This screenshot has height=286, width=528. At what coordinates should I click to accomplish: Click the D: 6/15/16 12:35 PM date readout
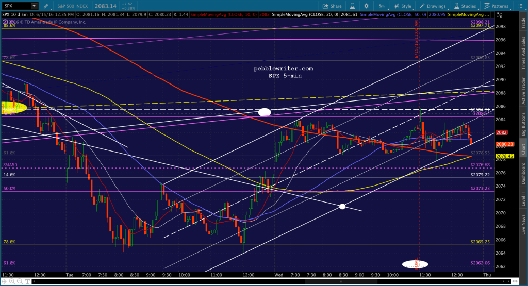(x=52, y=15)
